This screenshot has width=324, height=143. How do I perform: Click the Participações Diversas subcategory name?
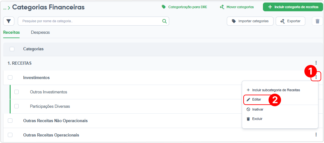tap(50, 106)
